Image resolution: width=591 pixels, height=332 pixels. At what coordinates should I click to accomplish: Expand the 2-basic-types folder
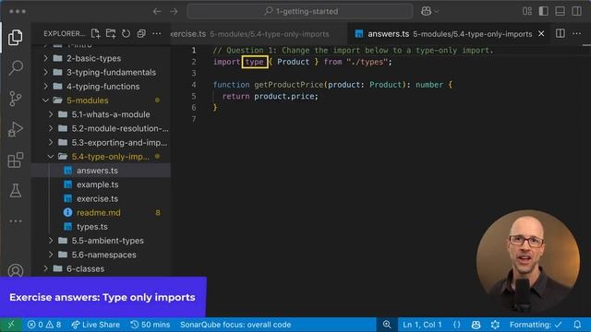point(101,58)
